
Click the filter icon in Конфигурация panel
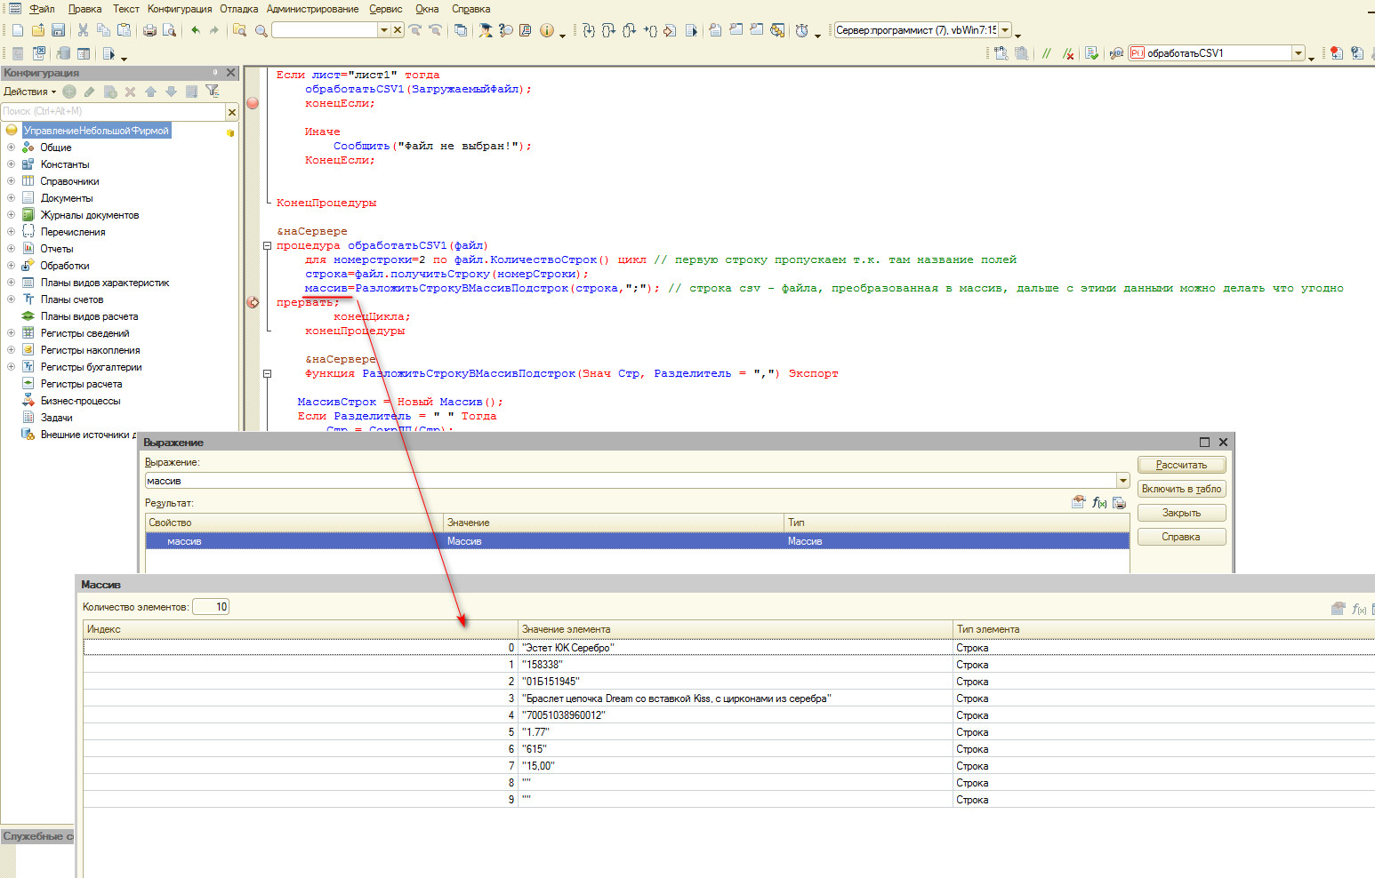point(212,92)
